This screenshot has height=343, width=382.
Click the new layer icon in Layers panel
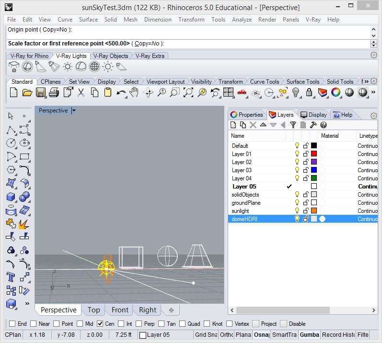coord(233,125)
